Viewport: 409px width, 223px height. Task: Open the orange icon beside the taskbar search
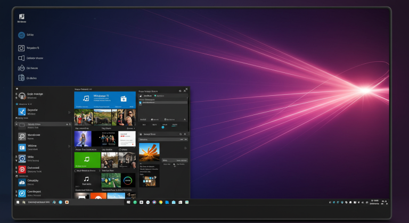(67, 202)
